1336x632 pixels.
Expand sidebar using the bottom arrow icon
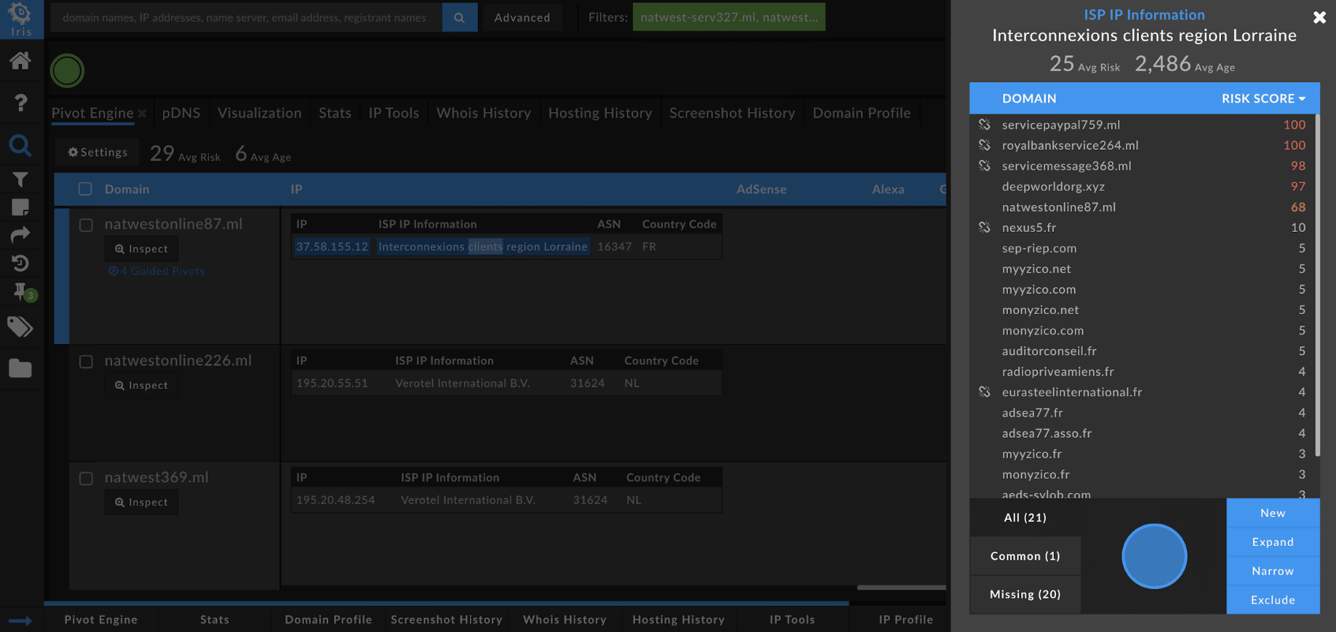[x=20, y=621]
